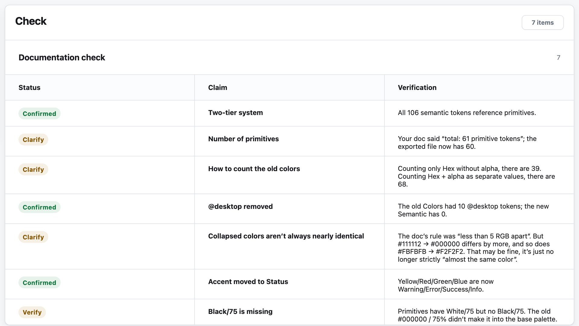Image resolution: width=579 pixels, height=326 pixels.
Task: Click Clarify badge for old colors row
Action: click(33, 169)
